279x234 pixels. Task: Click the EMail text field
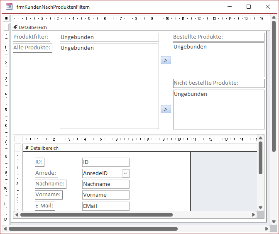tap(106, 206)
